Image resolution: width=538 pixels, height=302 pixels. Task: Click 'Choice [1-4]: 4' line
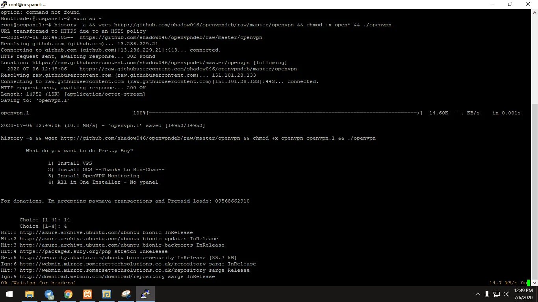[43, 226]
